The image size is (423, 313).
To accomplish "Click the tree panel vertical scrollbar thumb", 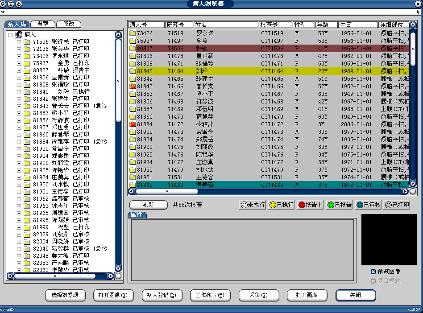I will click(118, 81).
